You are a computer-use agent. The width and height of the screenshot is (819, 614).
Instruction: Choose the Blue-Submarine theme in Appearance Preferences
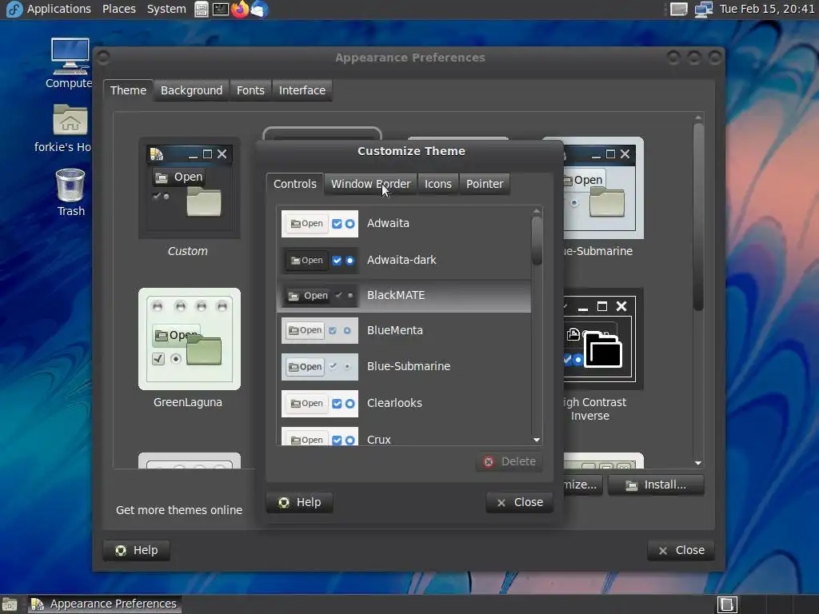(x=603, y=188)
